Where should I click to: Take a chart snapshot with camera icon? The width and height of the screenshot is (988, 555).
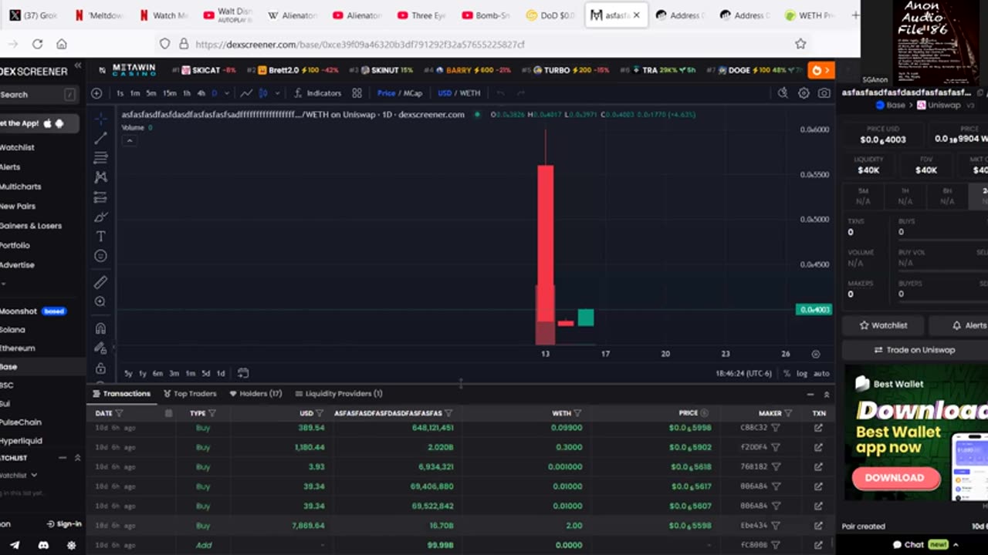[x=824, y=93]
